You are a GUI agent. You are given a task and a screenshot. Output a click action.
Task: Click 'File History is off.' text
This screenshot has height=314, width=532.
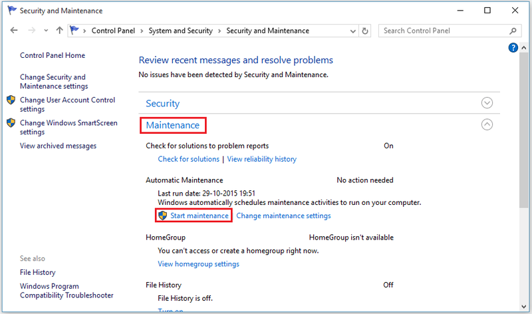click(x=185, y=299)
